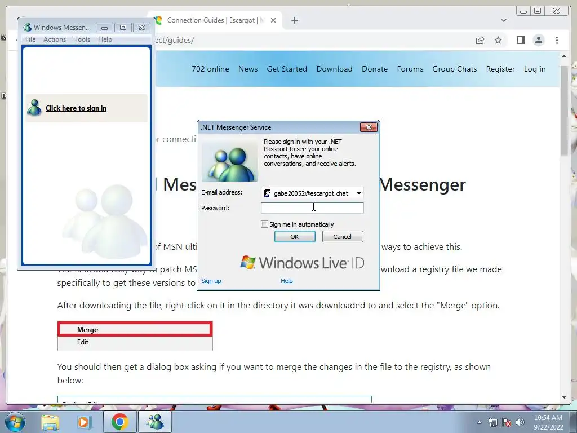This screenshot has width=577, height=433.
Task: Open the Forums nav link
Action: pos(410,69)
